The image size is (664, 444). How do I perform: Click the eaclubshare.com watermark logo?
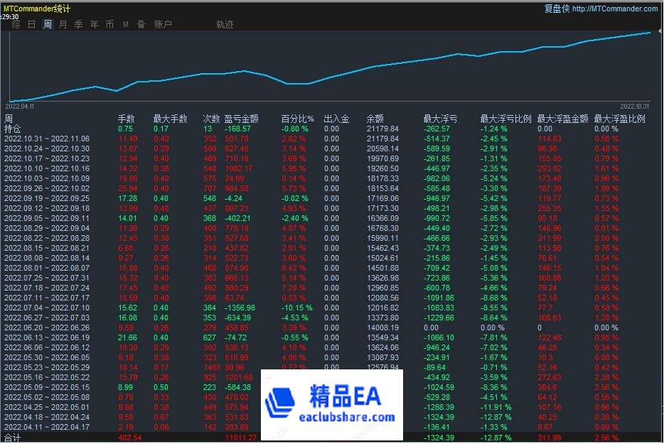click(331, 404)
